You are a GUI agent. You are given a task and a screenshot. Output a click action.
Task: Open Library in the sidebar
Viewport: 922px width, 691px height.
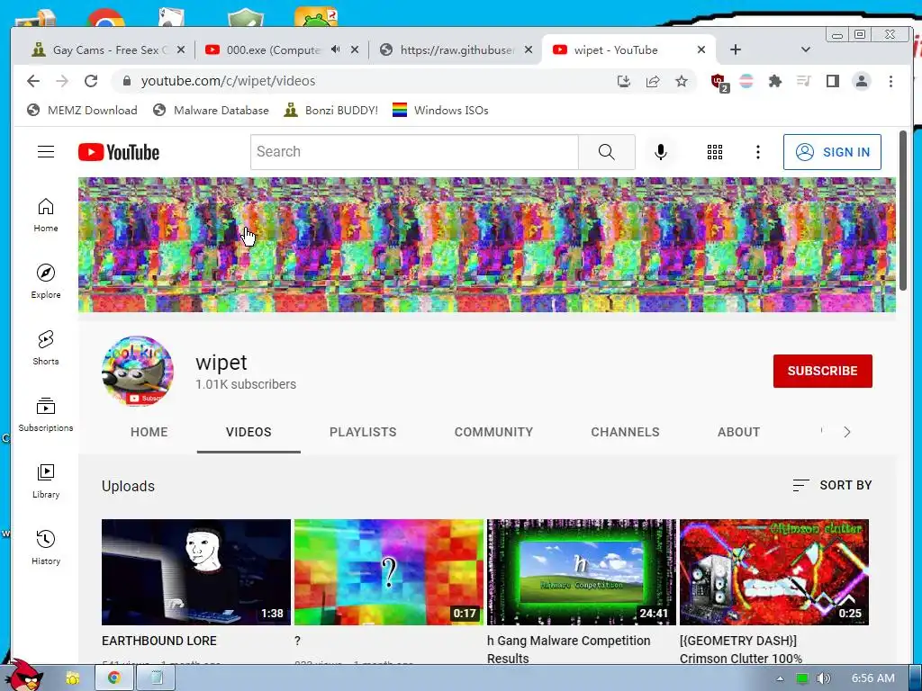(46, 481)
